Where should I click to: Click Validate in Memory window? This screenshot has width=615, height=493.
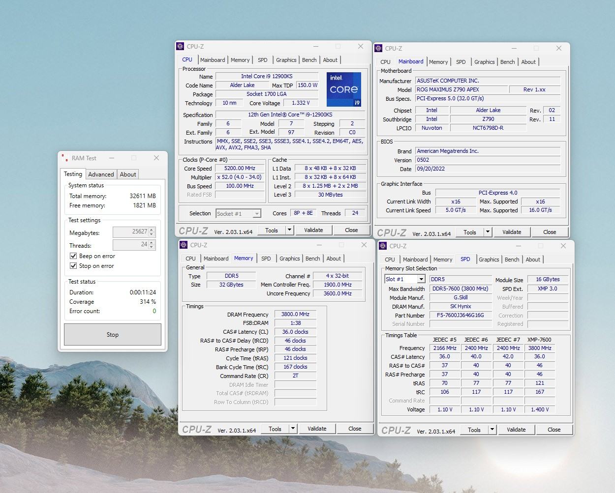[317, 429]
